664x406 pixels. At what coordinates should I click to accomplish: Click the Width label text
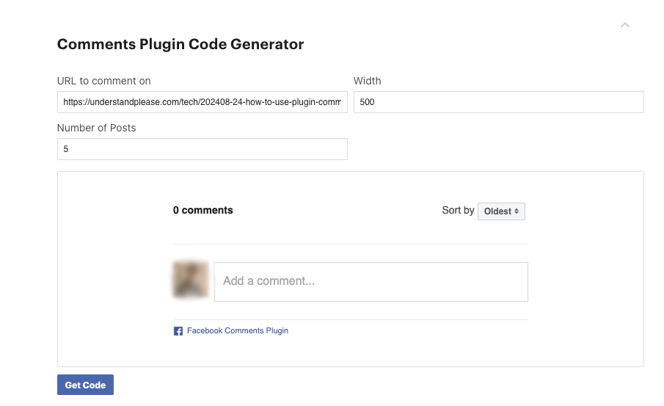(367, 81)
